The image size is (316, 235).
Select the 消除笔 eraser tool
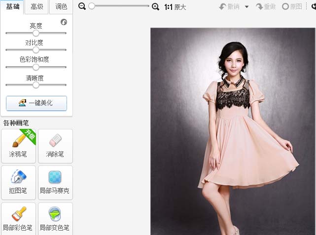tap(55, 146)
